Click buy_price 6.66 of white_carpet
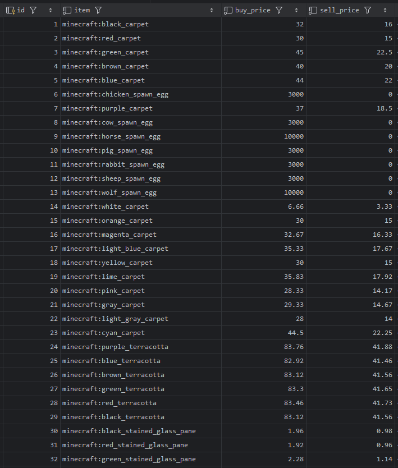The image size is (398, 468). click(264, 207)
